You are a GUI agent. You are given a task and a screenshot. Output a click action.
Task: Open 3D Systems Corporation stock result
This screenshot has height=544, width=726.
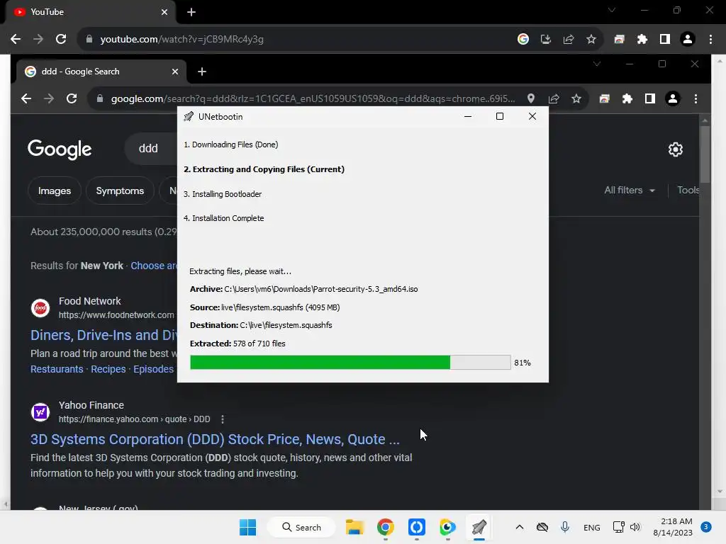click(x=215, y=439)
